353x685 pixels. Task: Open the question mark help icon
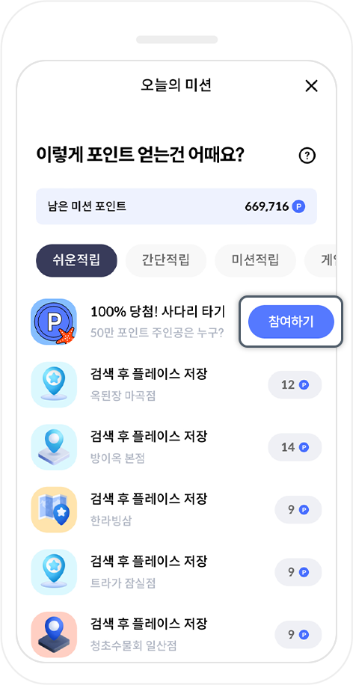point(307,155)
